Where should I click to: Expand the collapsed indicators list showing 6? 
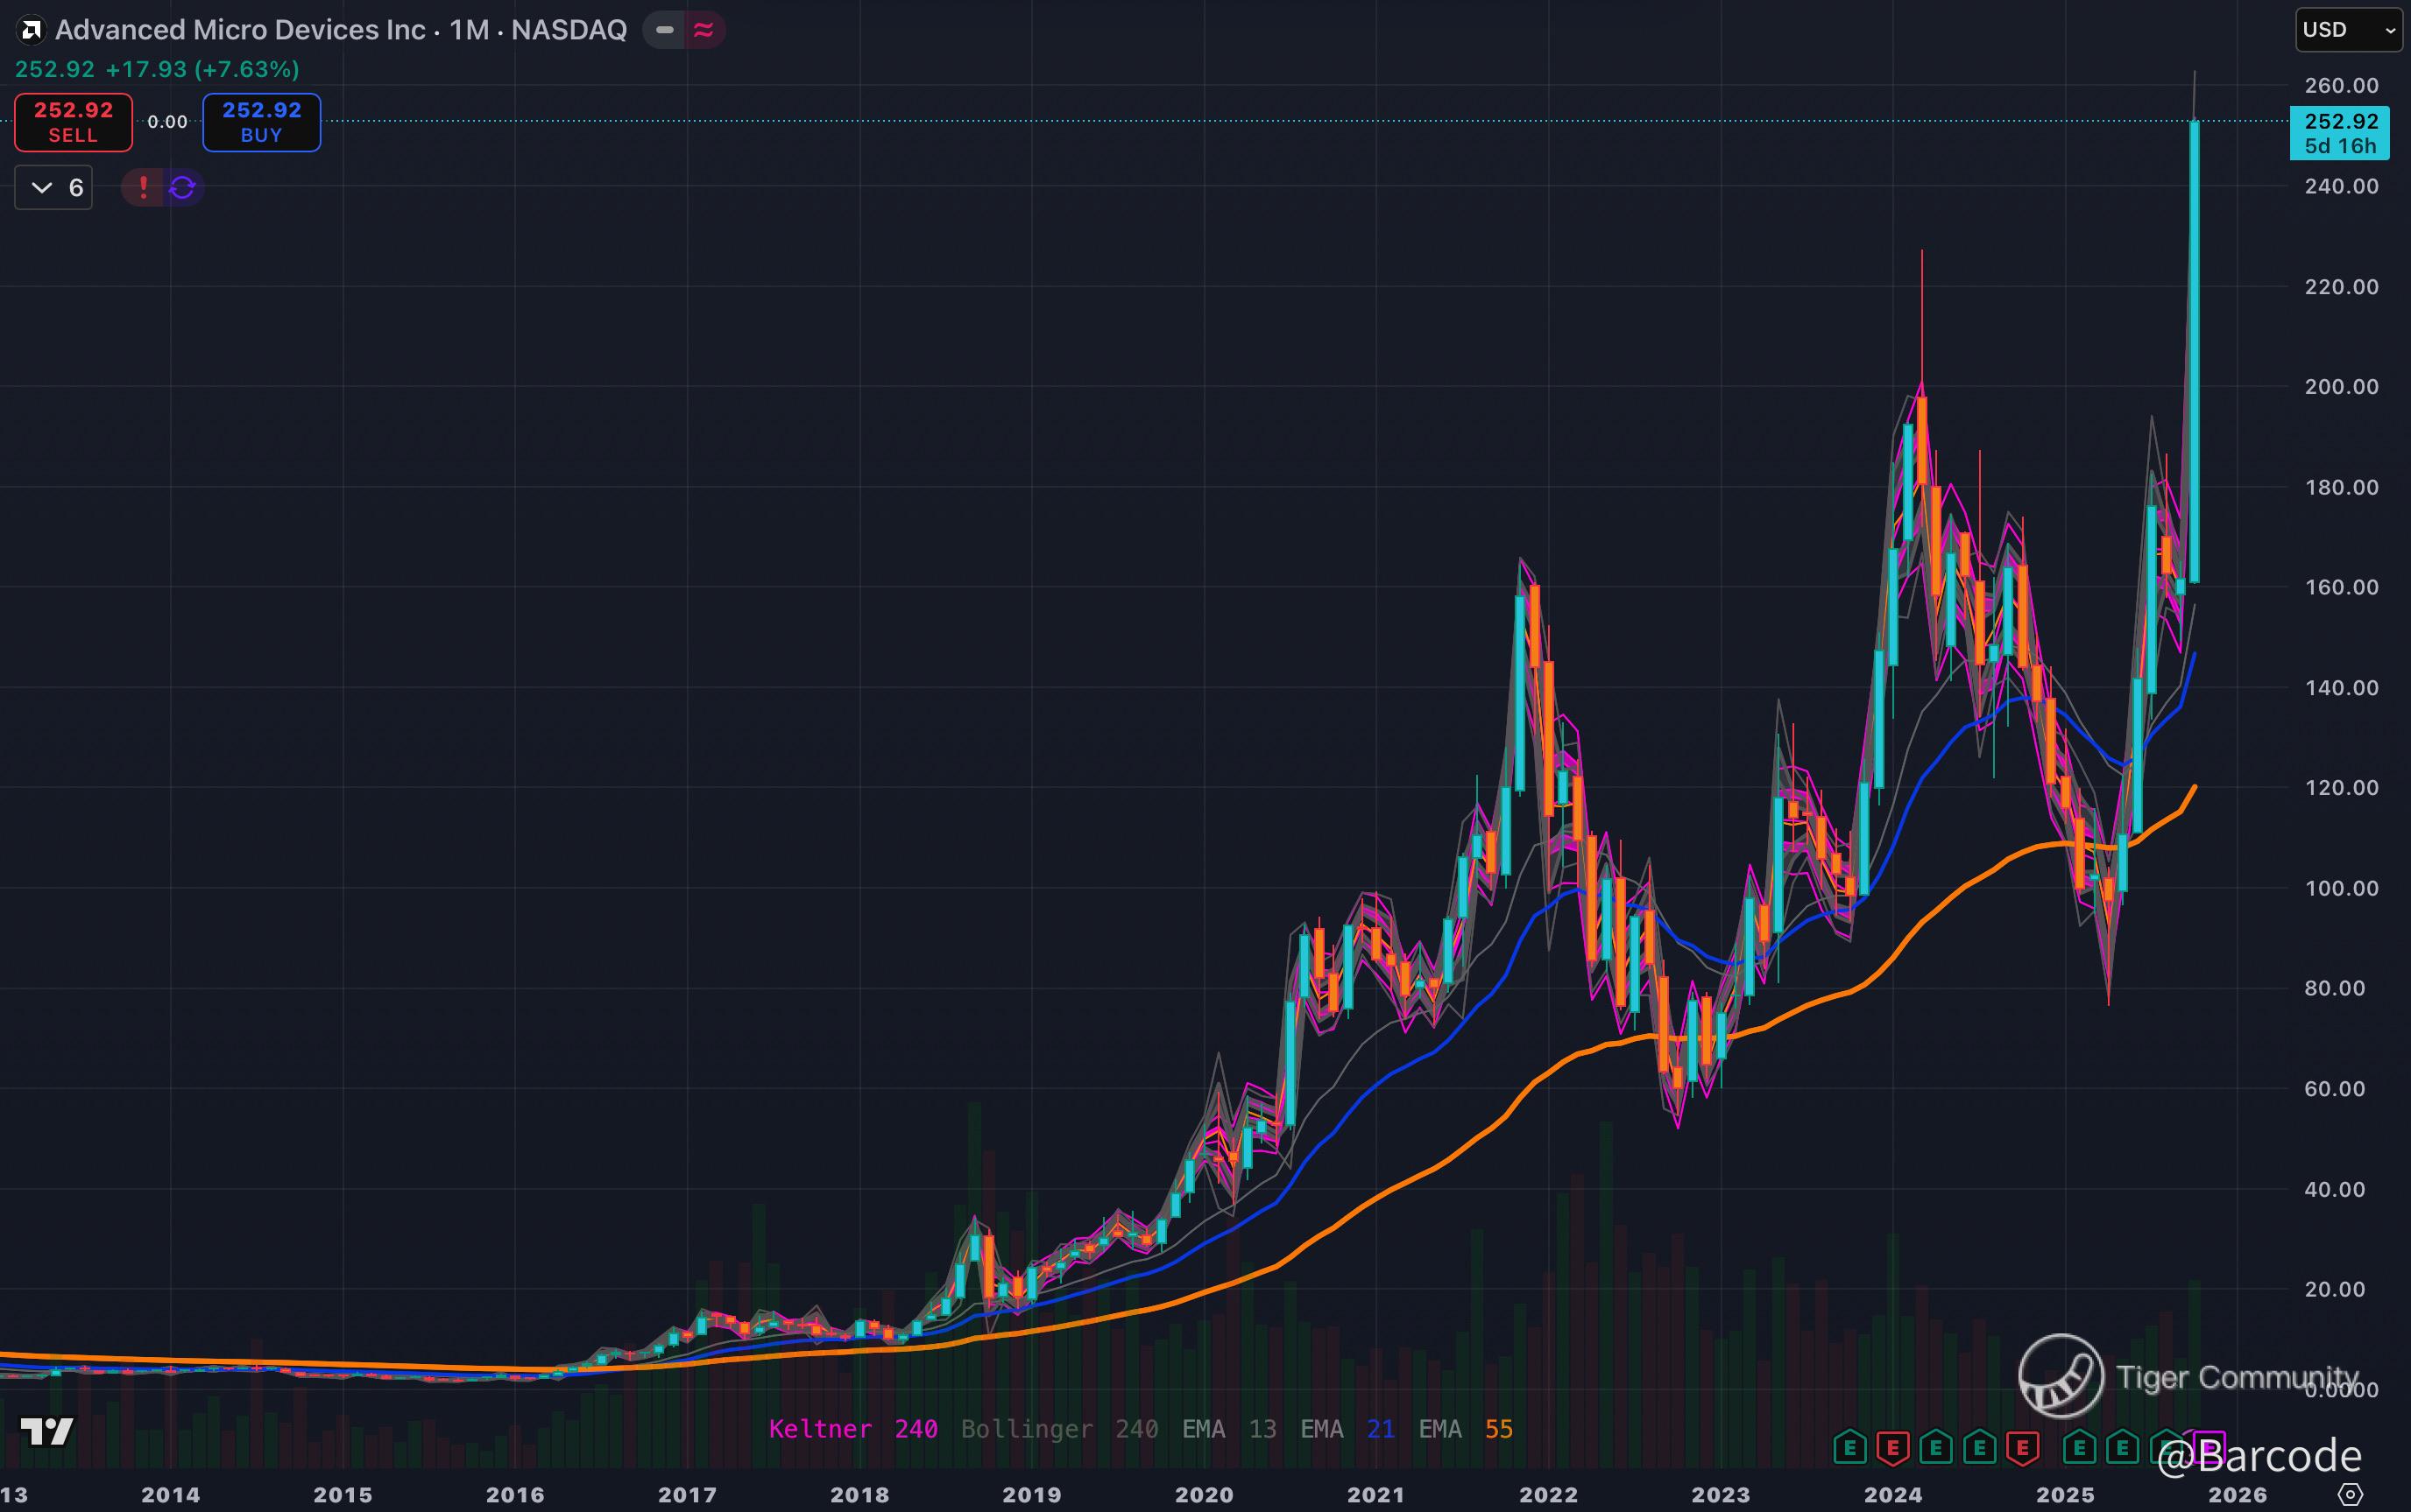pyautogui.click(x=54, y=187)
